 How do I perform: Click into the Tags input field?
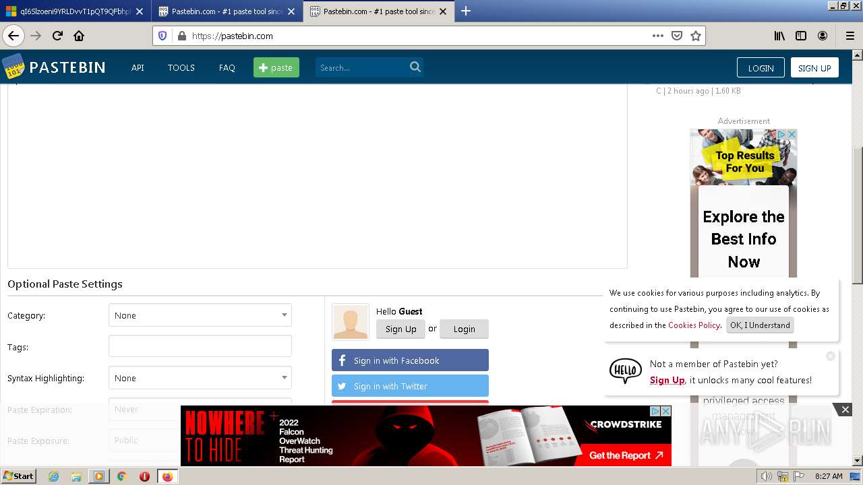pos(200,346)
